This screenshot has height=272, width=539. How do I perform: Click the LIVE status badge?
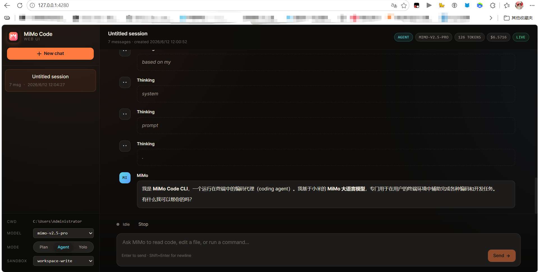tap(521, 37)
